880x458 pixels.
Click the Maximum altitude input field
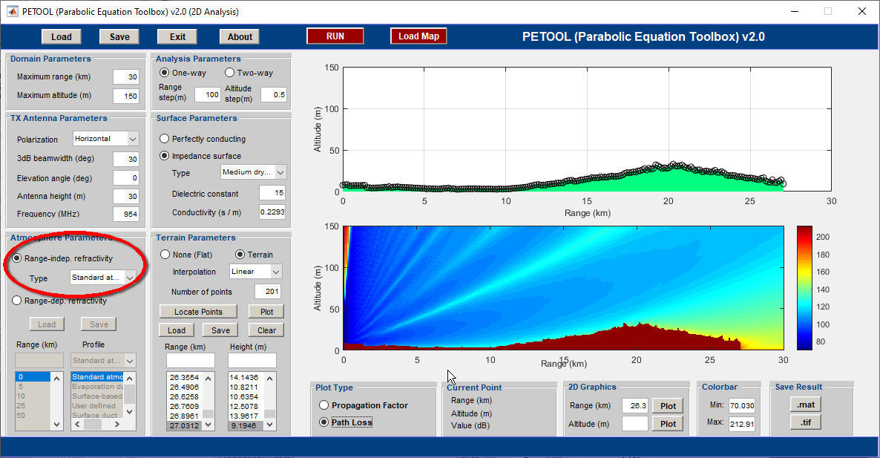pos(125,96)
